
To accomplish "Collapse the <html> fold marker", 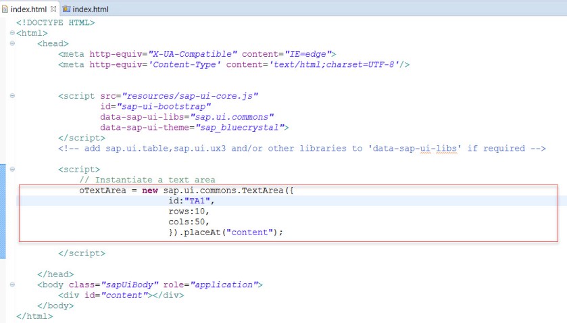I will [x=12, y=33].
